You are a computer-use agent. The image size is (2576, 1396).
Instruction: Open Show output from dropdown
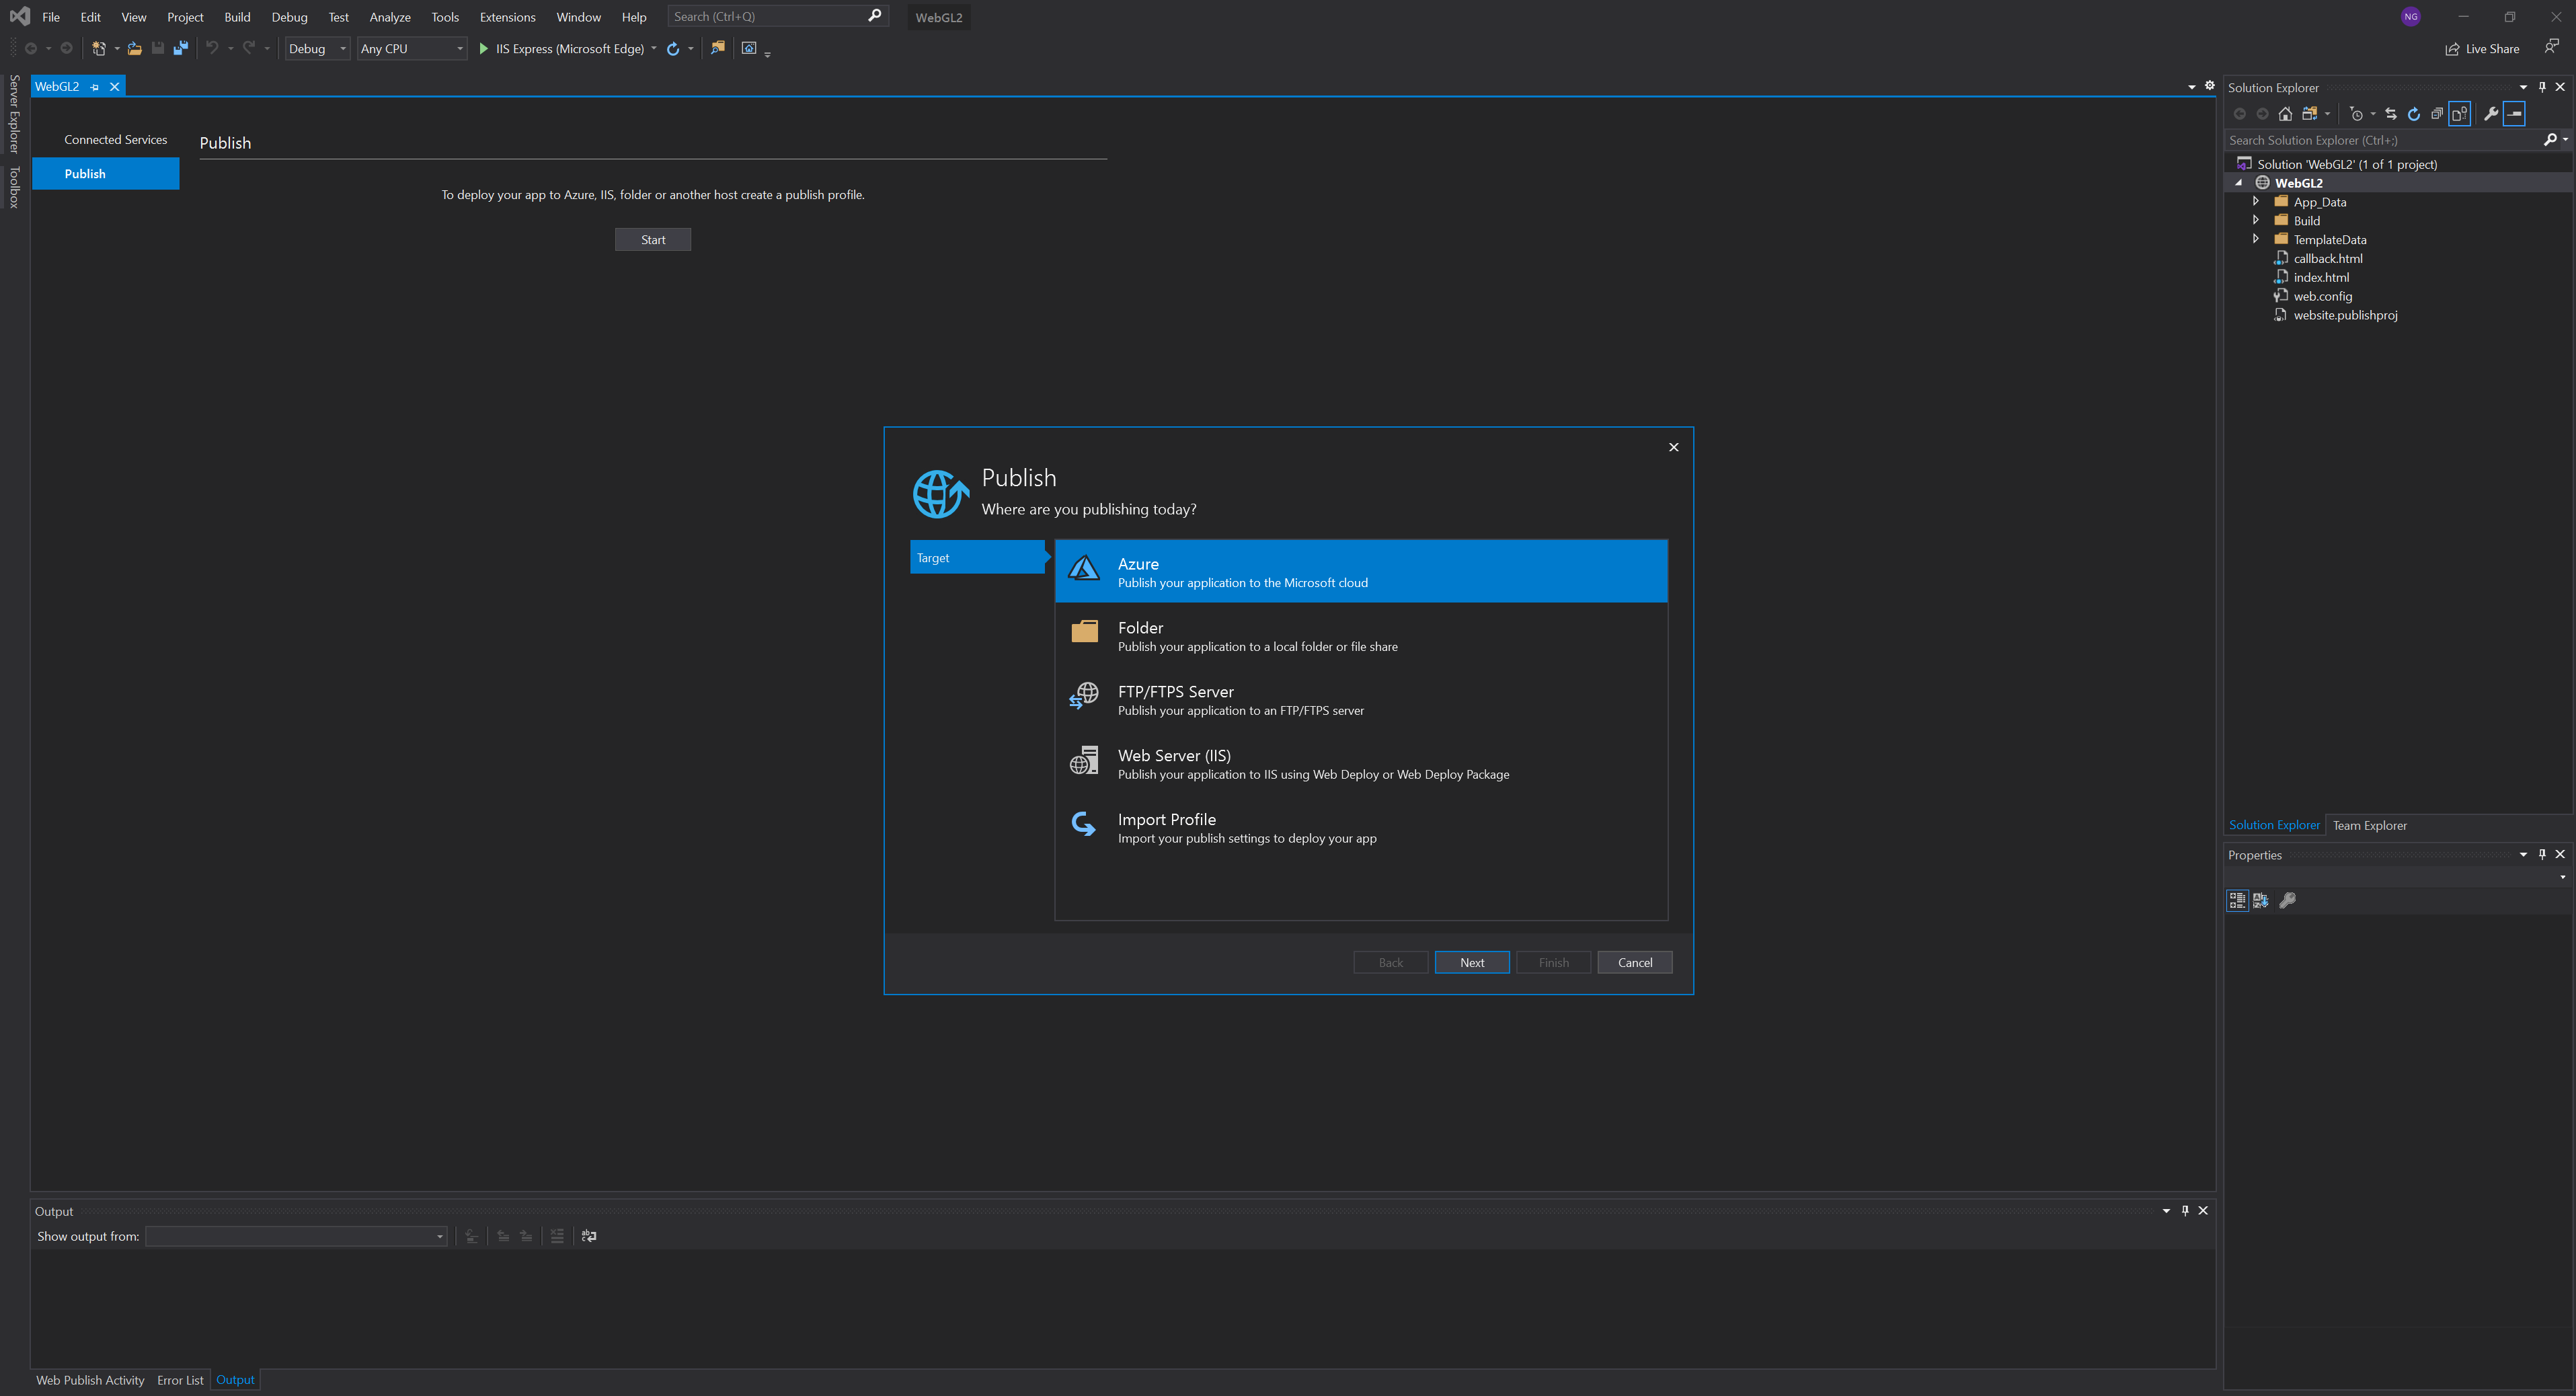[296, 1236]
